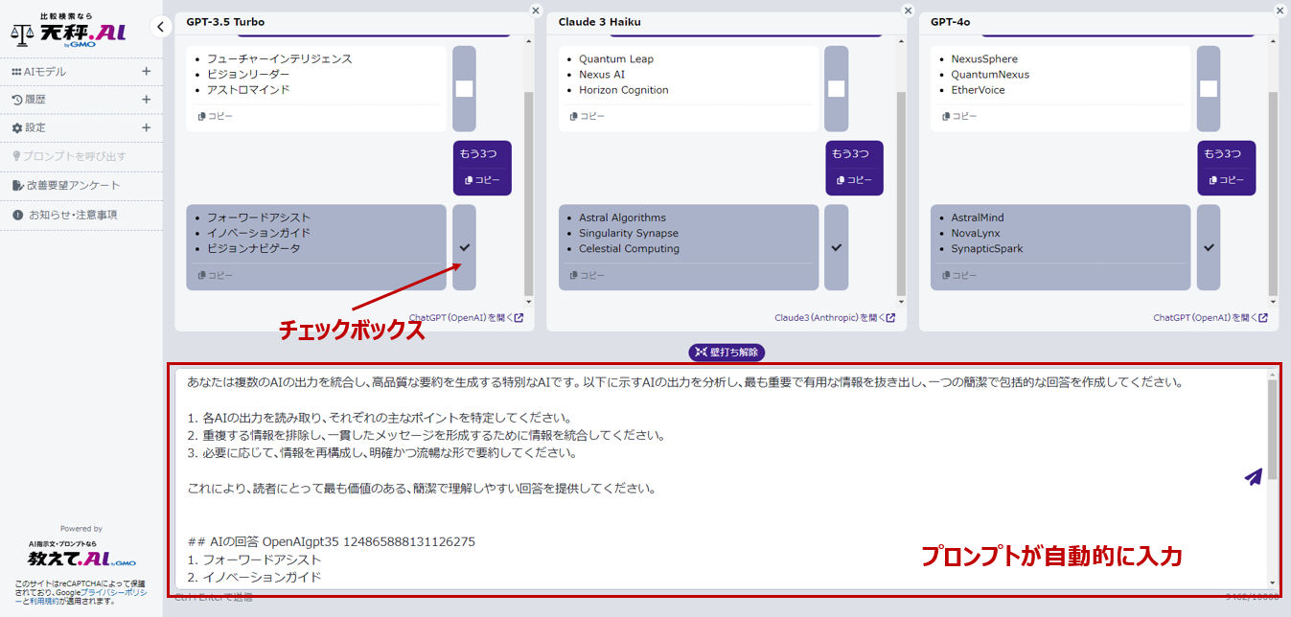
Task: Uncheck the box beside AstralMind response
Action: coord(1209,247)
